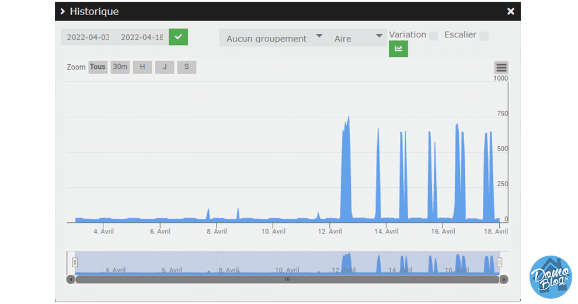Click scrollbar left arrow button

(71, 279)
